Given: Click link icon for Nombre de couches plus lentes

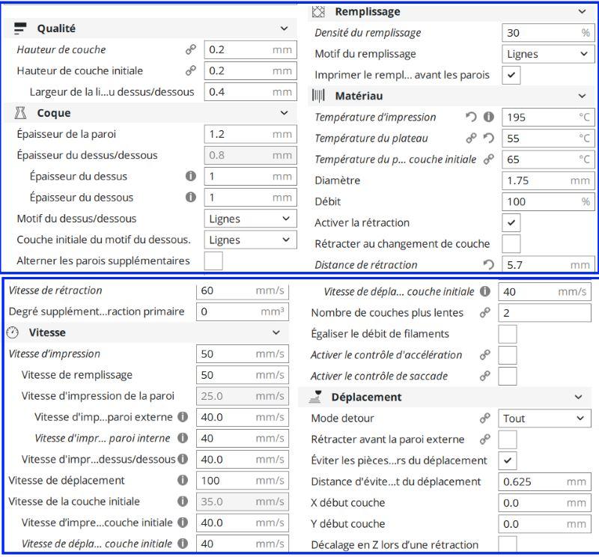Looking at the screenshot, I should click(485, 313).
